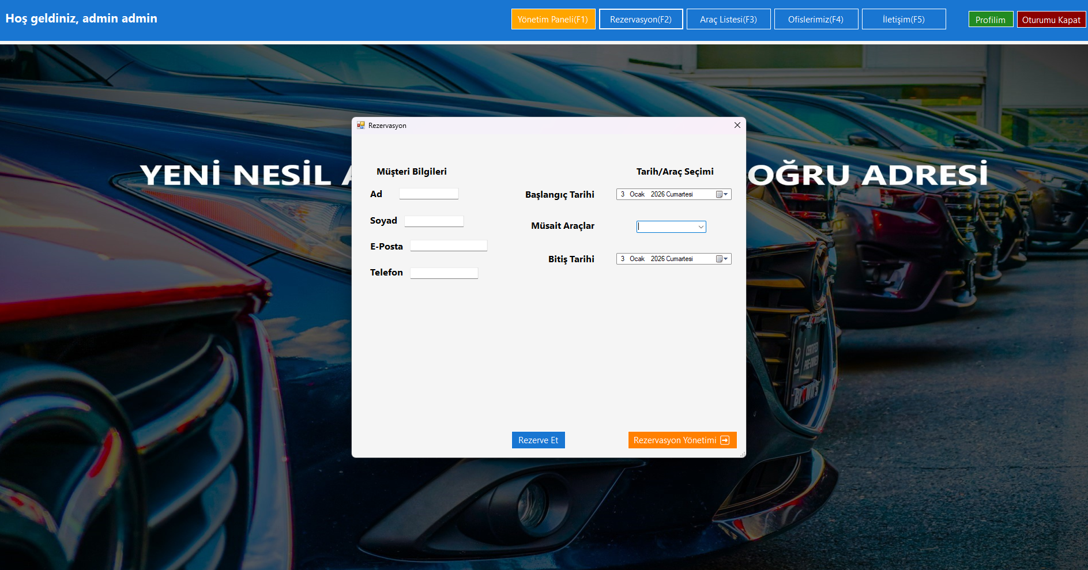This screenshot has height=570, width=1088.
Task: Open the Ofislerimiz(F4) section
Action: (x=816, y=19)
